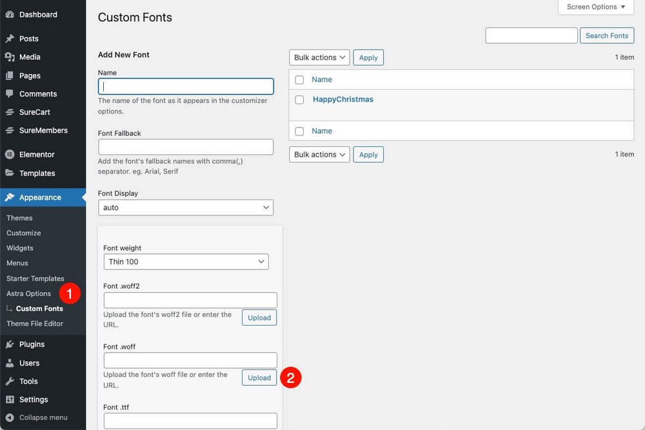Open Media menu item
The height and width of the screenshot is (430, 645).
click(x=30, y=57)
